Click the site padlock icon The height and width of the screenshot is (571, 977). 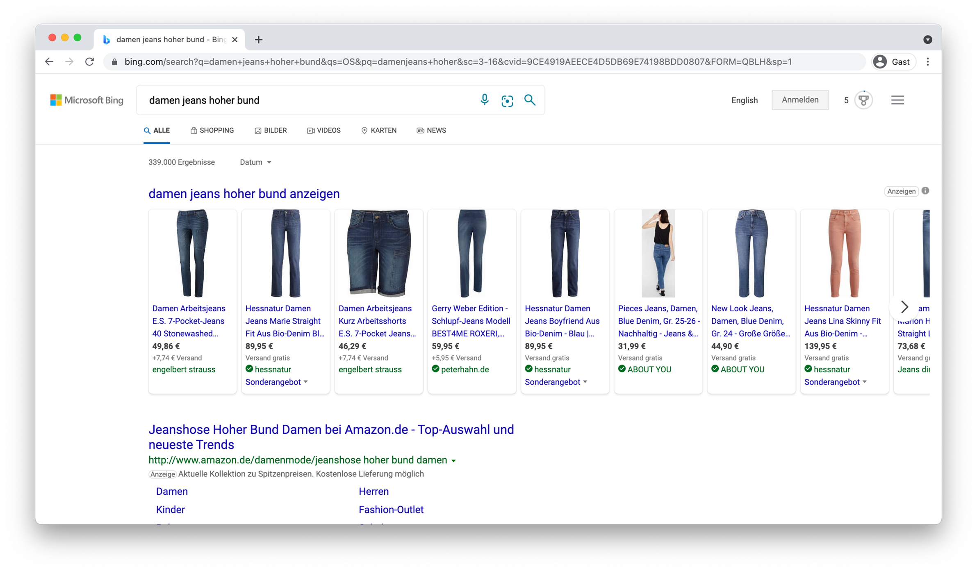[115, 62]
